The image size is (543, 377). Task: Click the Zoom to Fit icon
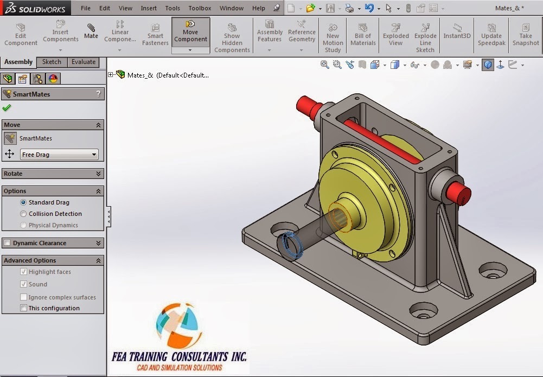tap(324, 65)
